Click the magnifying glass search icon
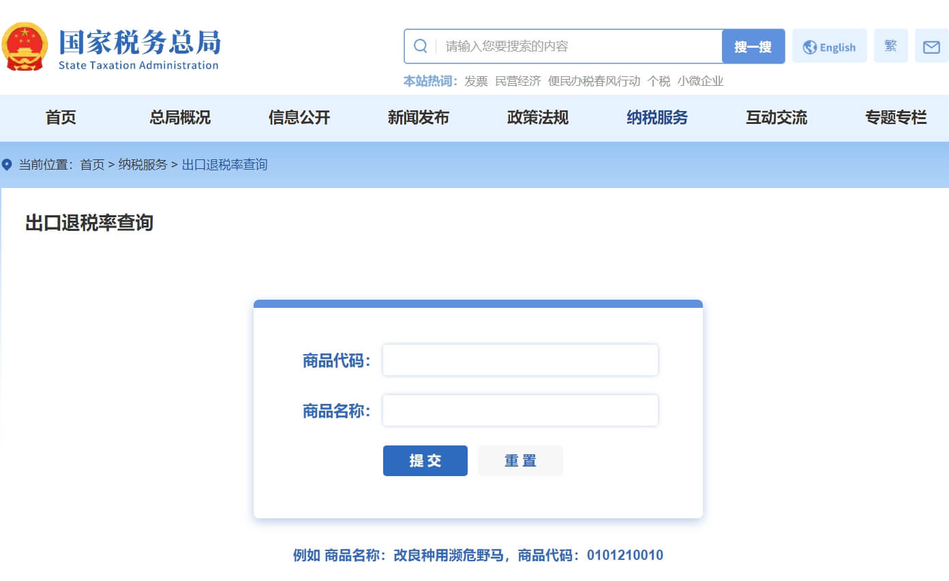The height and width of the screenshot is (581, 949). [x=421, y=46]
